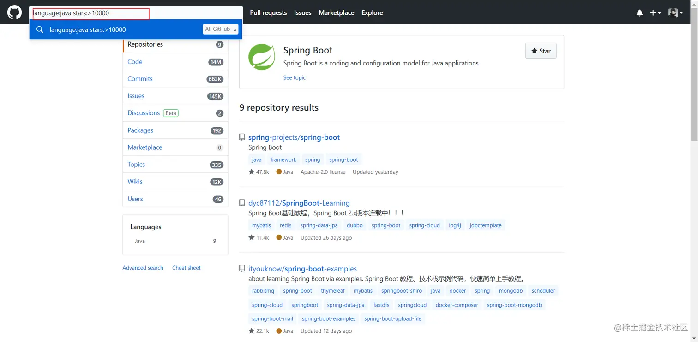The image size is (698, 342).
Task: Click the thymeleaf topic tag
Action: pyautogui.click(x=333, y=291)
